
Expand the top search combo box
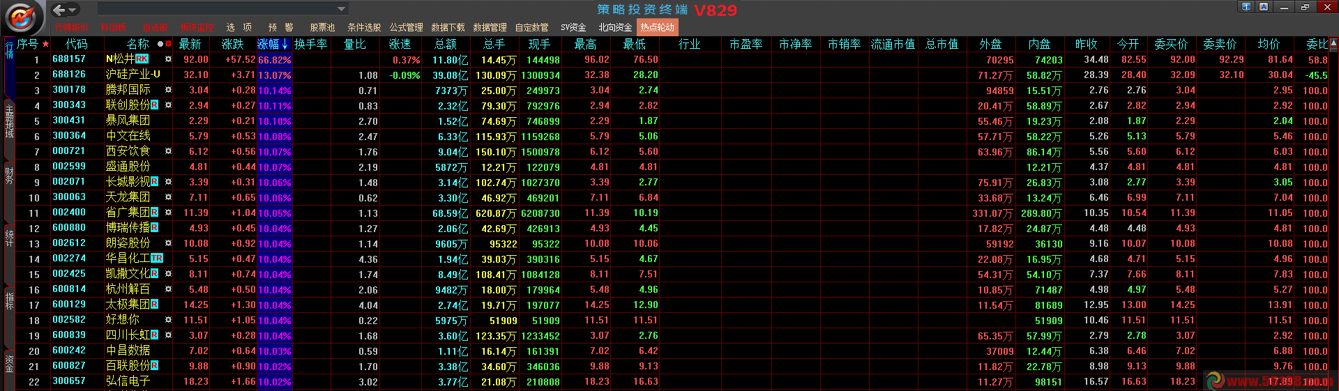pos(341,9)
